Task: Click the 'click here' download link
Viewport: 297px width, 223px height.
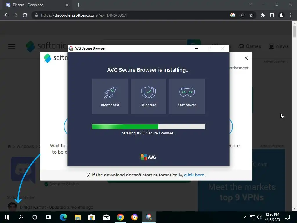Action: 194,175
